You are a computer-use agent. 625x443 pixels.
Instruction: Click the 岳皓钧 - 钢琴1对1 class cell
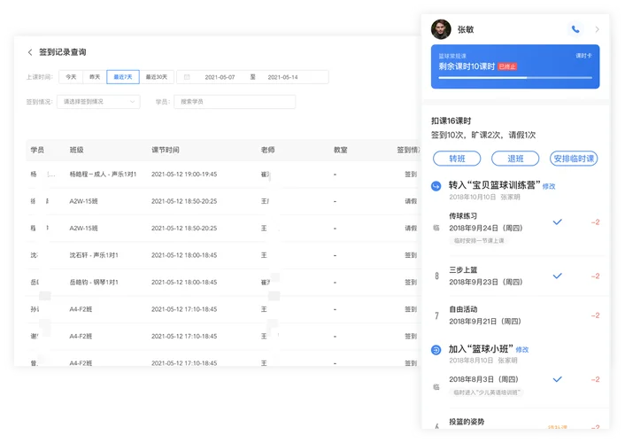[94, 282]
